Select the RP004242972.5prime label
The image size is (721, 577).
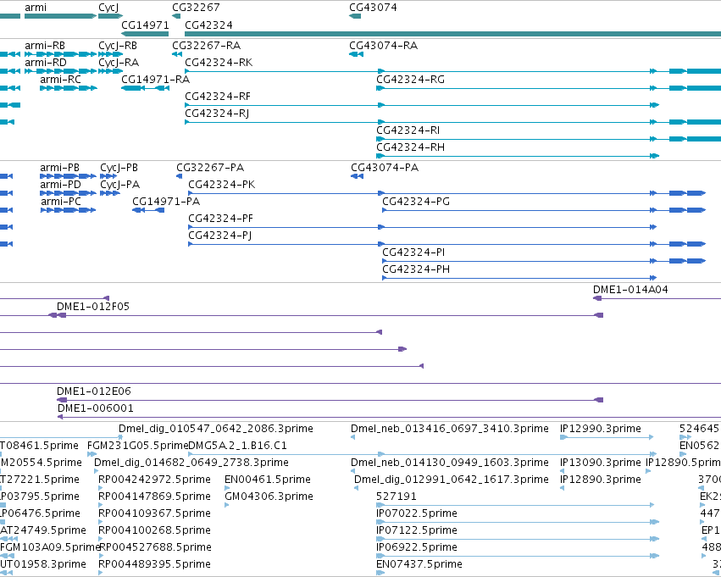[x=154, y=480]
